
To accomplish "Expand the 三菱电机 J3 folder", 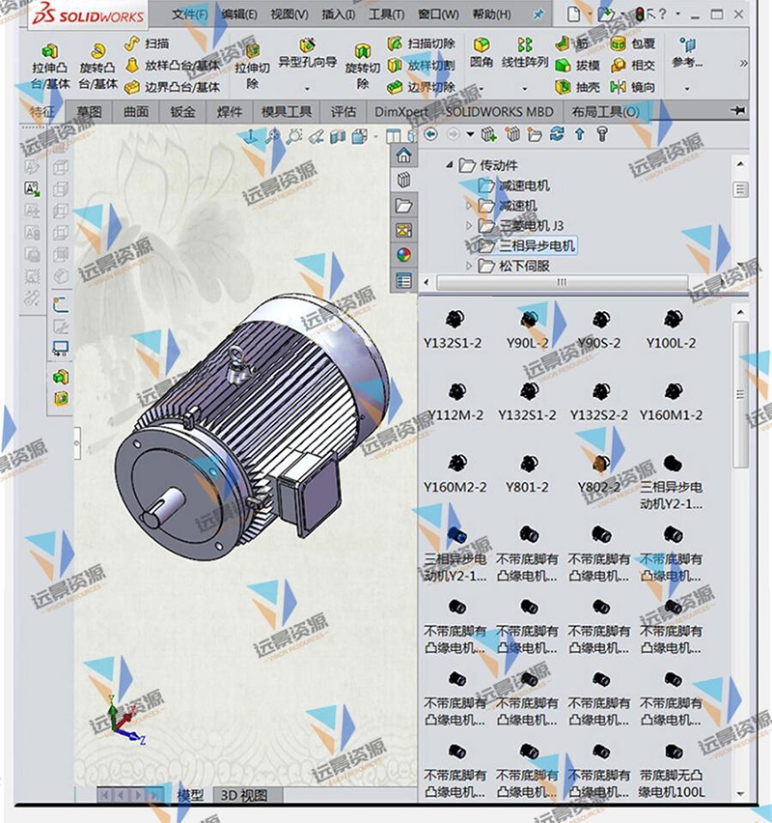I will tap(469, 226).
